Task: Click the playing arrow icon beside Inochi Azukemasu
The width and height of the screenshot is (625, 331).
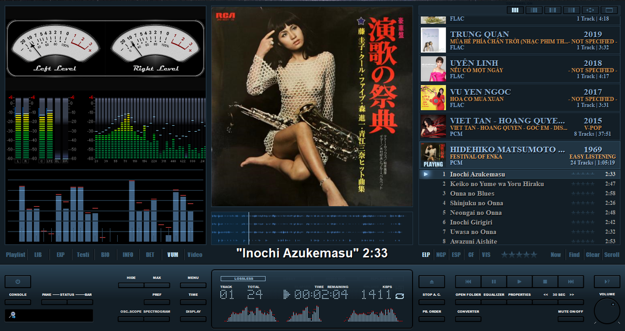Action: point(426,174)
